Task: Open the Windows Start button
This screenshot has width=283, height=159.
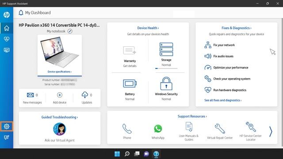Action: click(x=117, y=154)
